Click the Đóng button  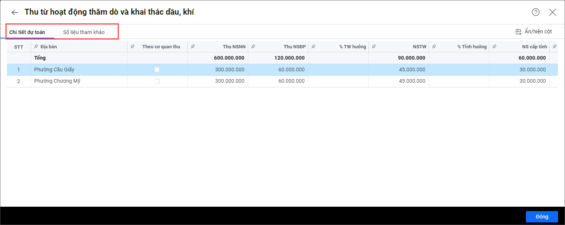542,217
